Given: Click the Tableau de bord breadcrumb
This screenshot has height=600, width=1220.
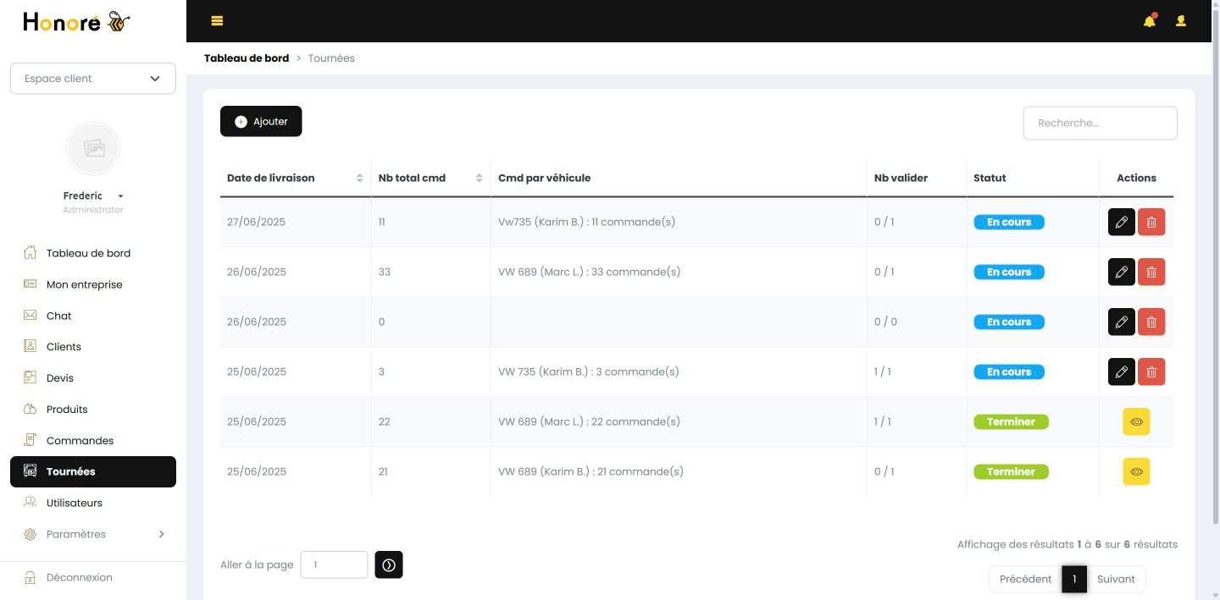Looking at the screenshot, I should pos(247,58).
